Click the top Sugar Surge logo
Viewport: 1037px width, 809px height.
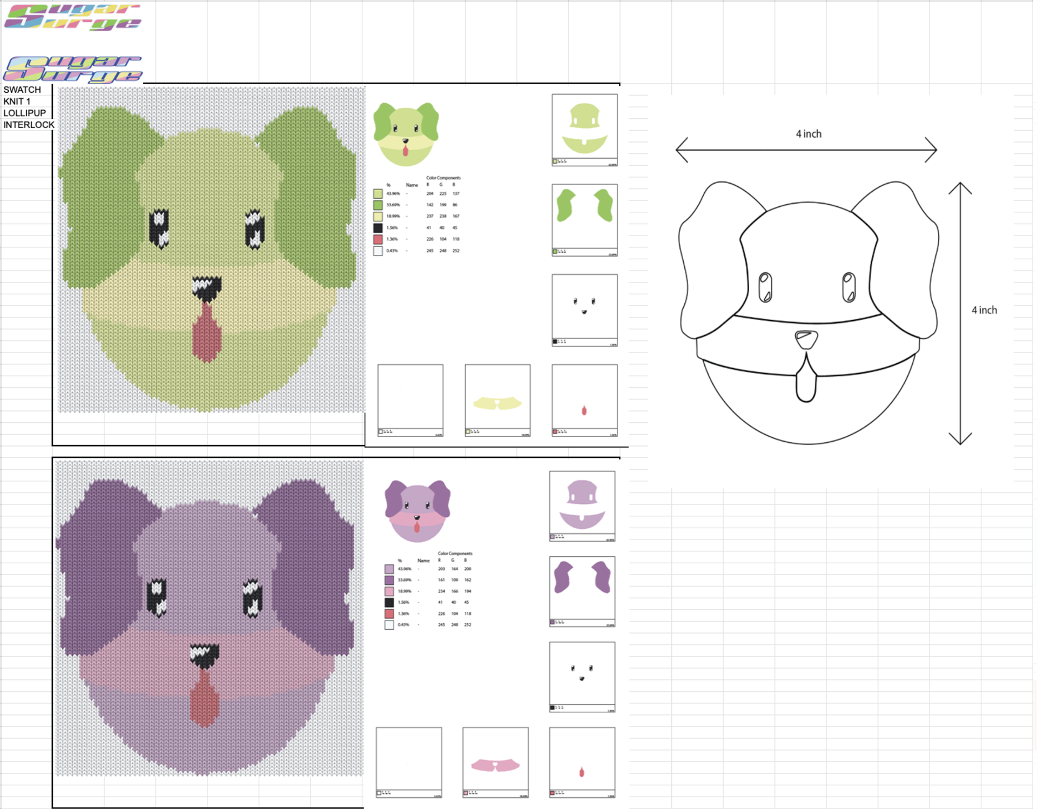(x=72, y=17)
